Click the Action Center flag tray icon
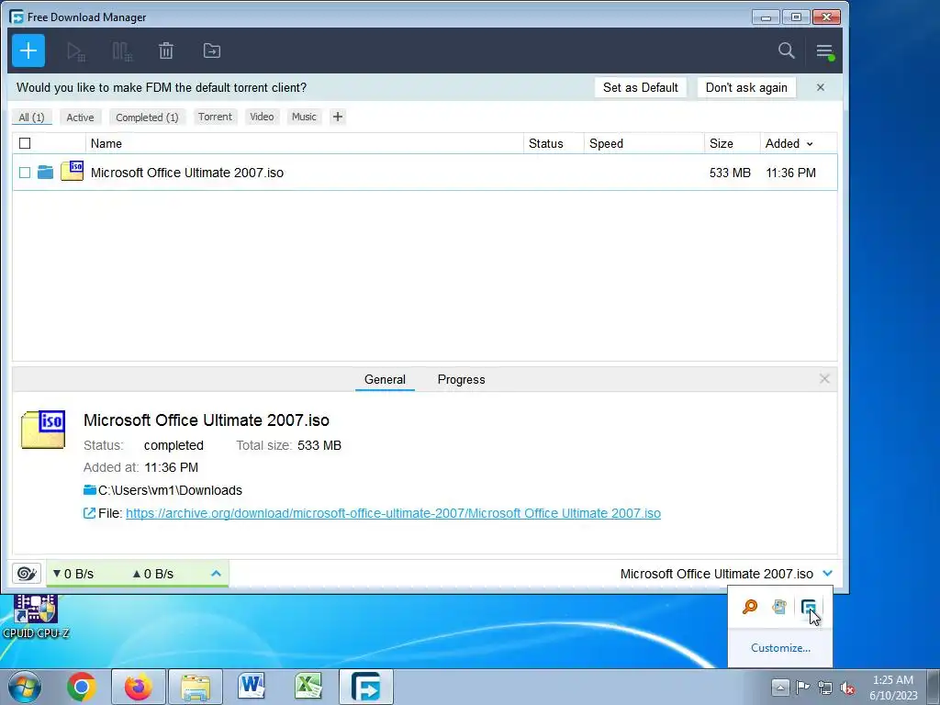Viewport: 940px width, 705px height. tap(802, 687)
